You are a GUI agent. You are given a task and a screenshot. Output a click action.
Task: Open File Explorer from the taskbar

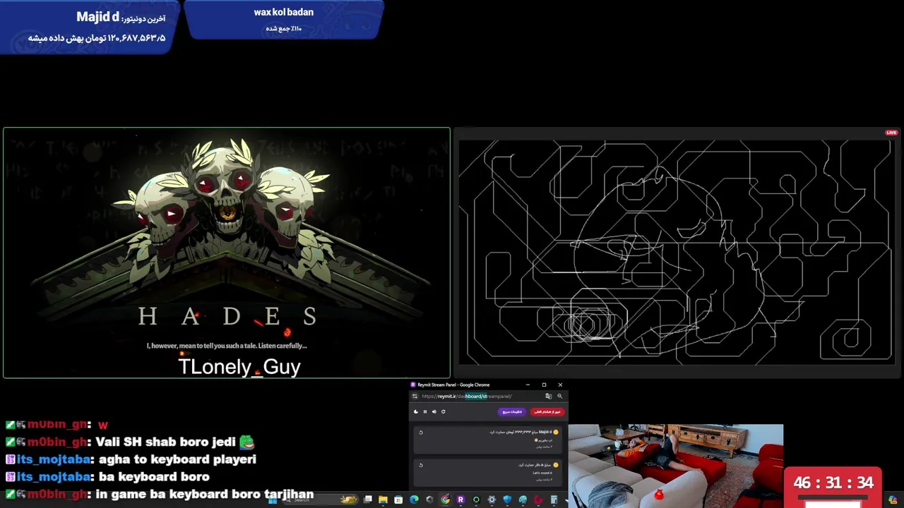tap(383, 500)
